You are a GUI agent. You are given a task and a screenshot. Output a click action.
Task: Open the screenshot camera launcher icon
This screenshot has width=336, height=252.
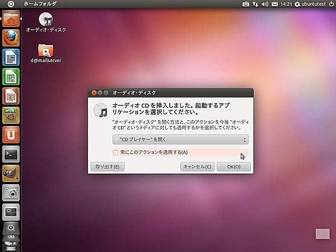tap(11, 193)
